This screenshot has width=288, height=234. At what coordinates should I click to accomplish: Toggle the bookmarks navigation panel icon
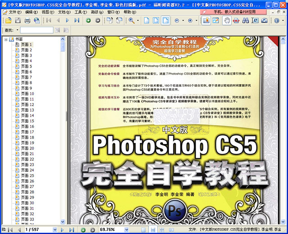tap(206, 20)
